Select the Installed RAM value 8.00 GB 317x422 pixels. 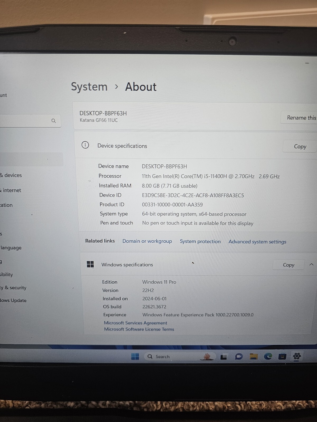tap(170, 186)
